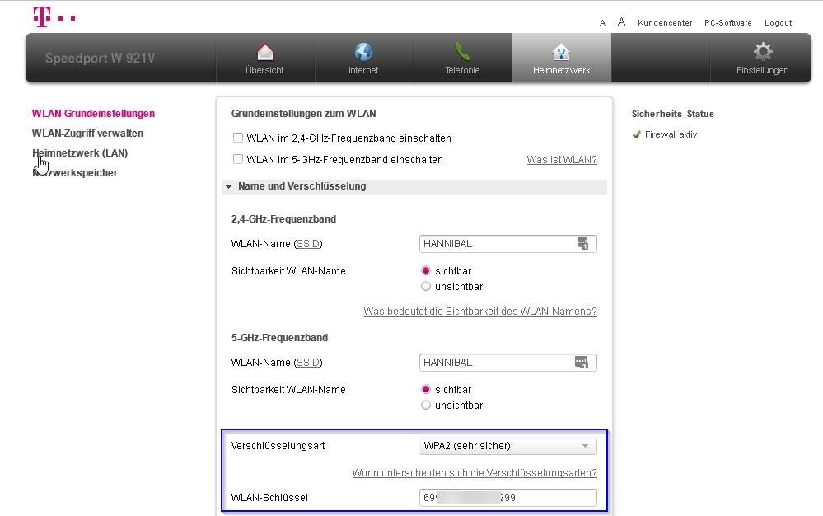Collapse the Name und Verschlüsselung section

click(228, 186)
